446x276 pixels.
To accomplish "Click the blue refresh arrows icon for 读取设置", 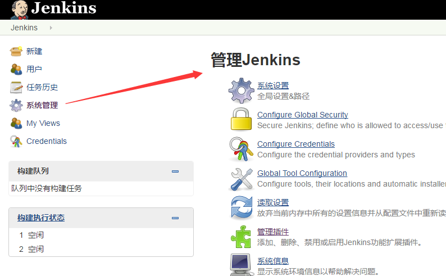I will tap(242, 208).
